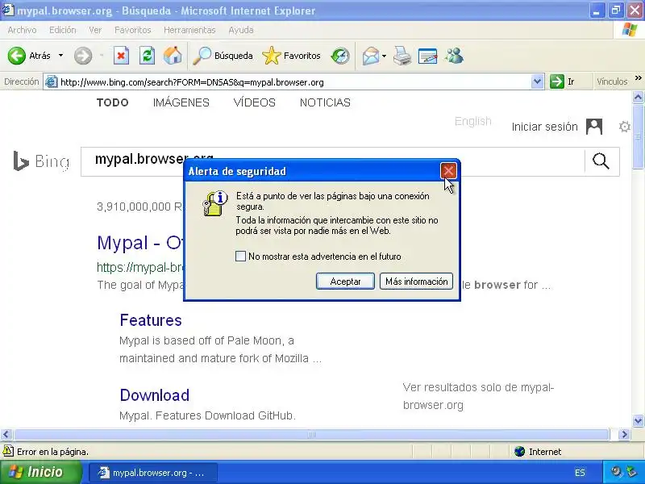Viewport: 645px width, 484px height.
Task: Click the Edit page toolbar icon
Action: pos(427,56)
